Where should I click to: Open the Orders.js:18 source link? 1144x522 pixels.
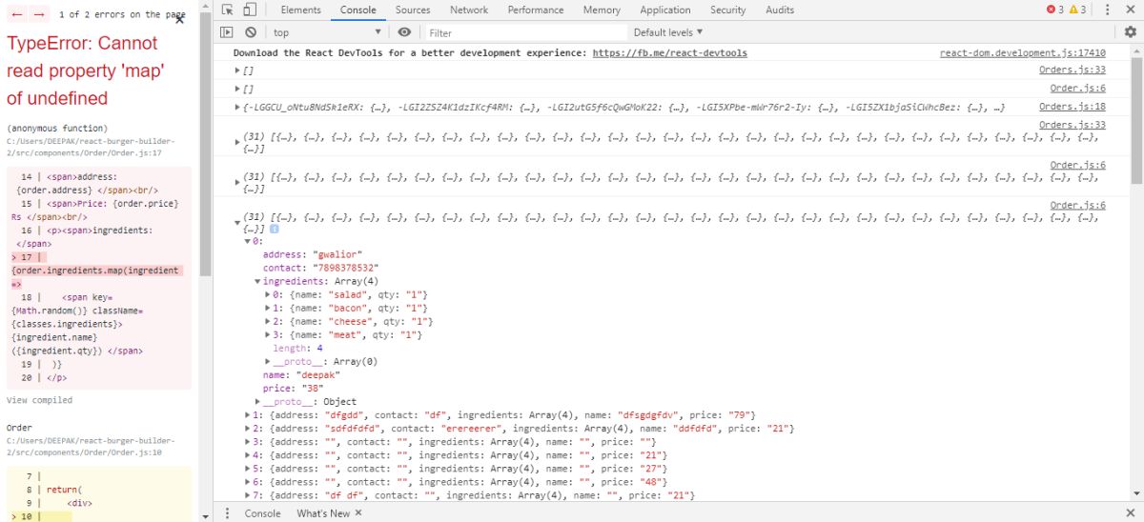pos(1072,107)
